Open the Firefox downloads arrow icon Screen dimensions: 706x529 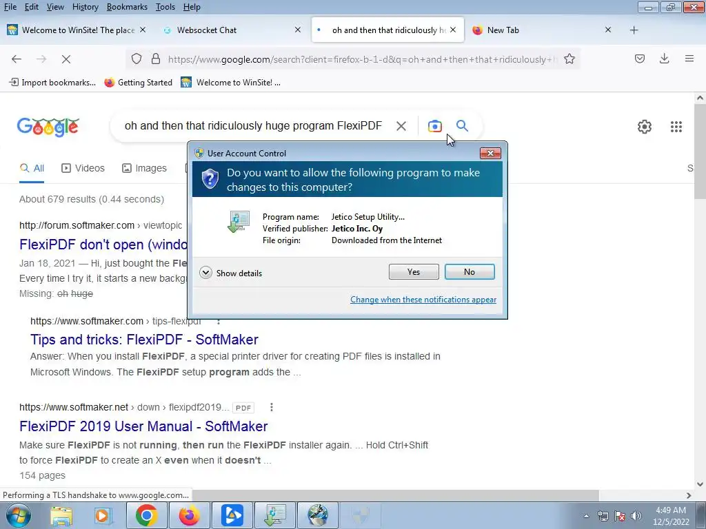click(664, 59)
